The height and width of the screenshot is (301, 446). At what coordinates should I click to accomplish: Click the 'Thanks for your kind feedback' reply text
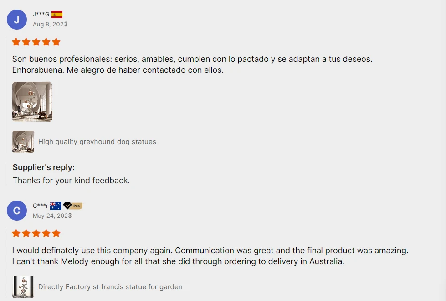[x=71, y=181]
